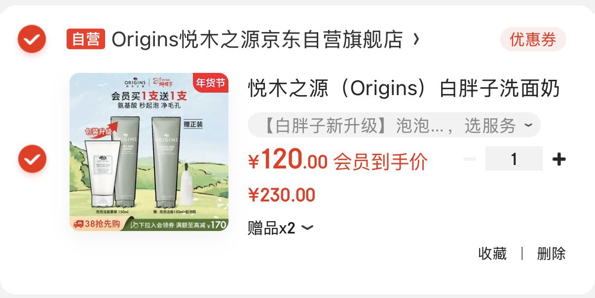
Task: Open the 优惠券 coupon button
Action: point(533,39)
